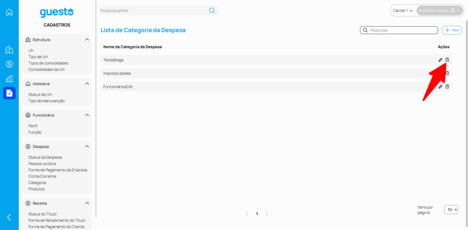The image size is (468, 230).
Task: Edit the TesteBraga category with pencil
Action: (440, 60)
